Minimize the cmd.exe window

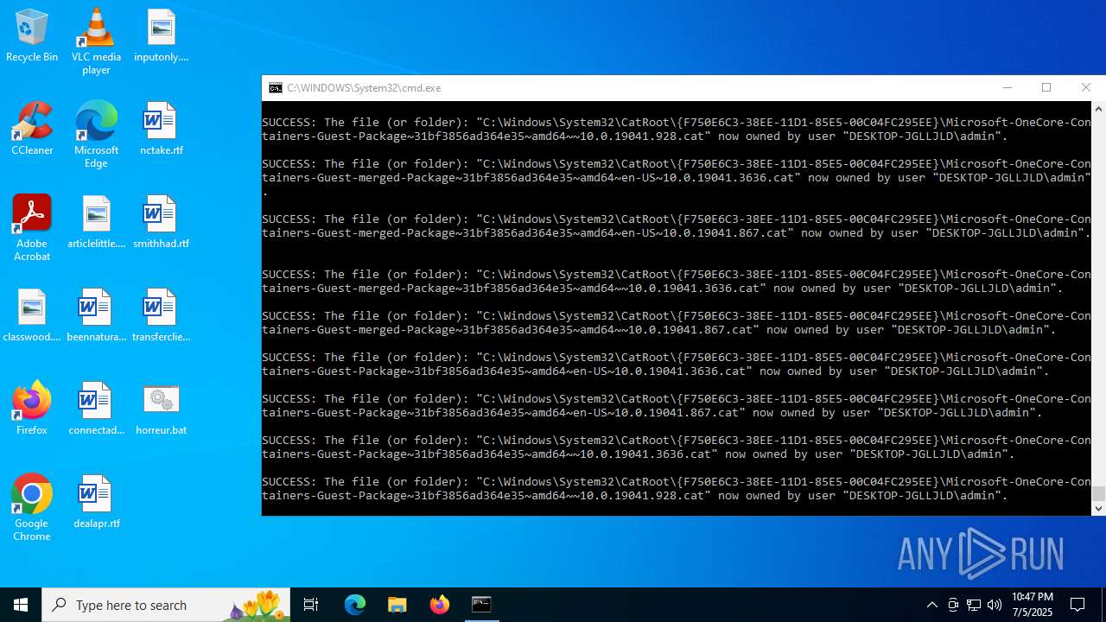click(x=1007, y=88)
